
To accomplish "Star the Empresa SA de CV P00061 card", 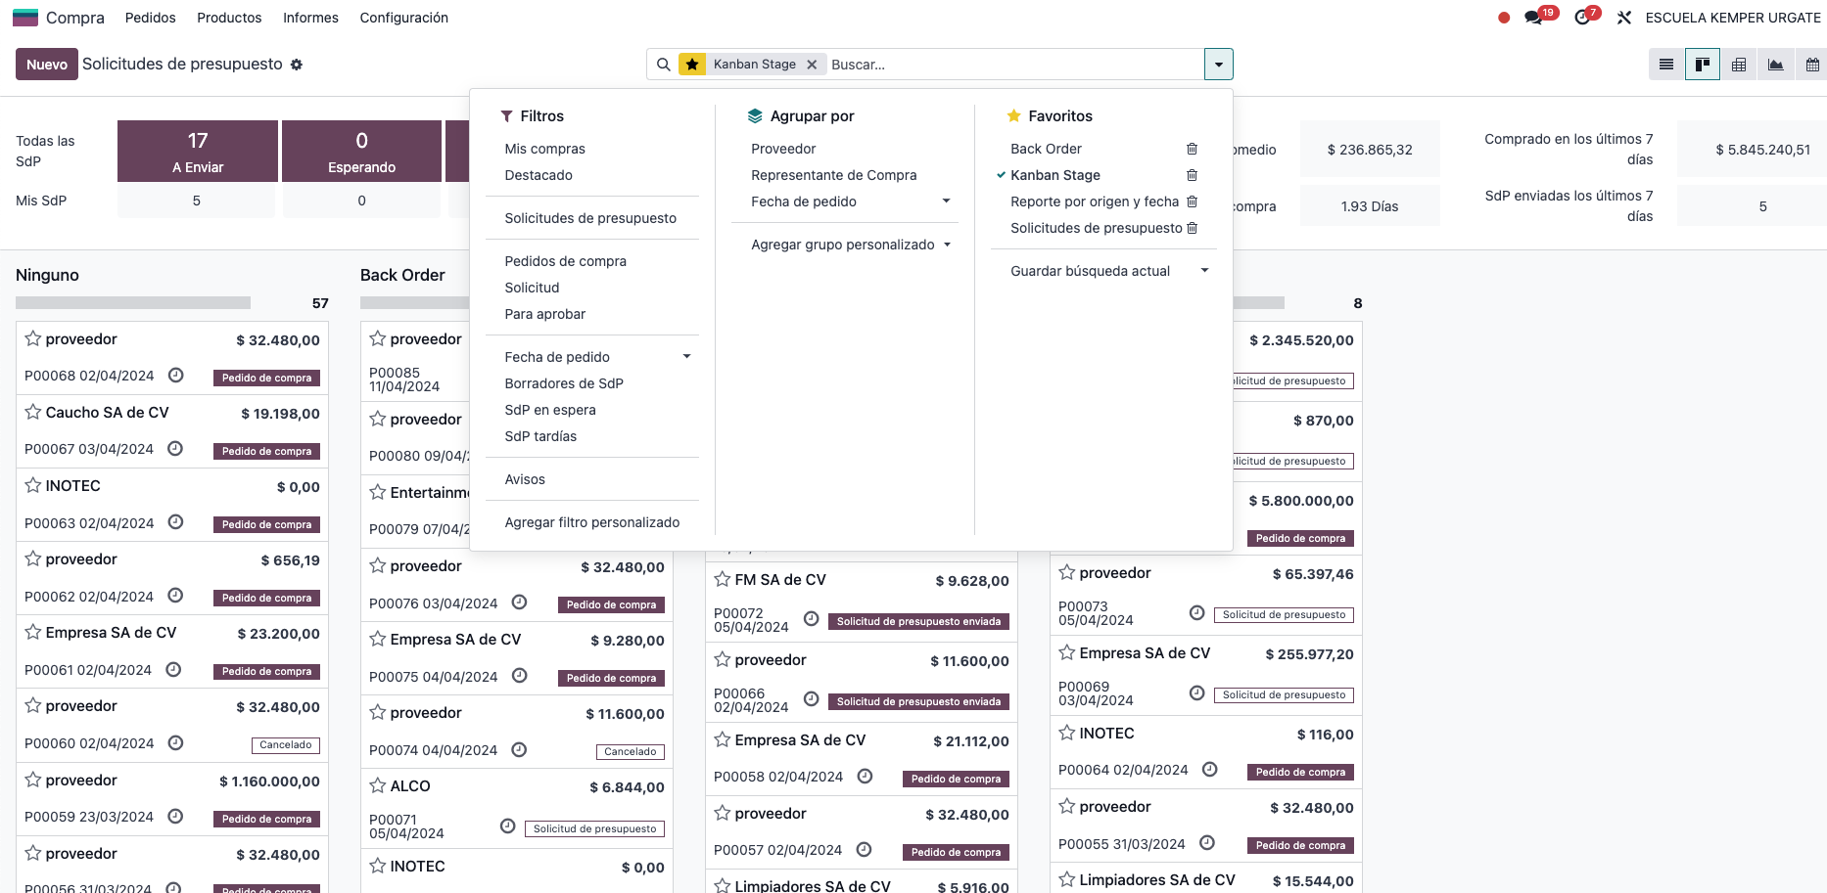I will (x=33, y=632).
